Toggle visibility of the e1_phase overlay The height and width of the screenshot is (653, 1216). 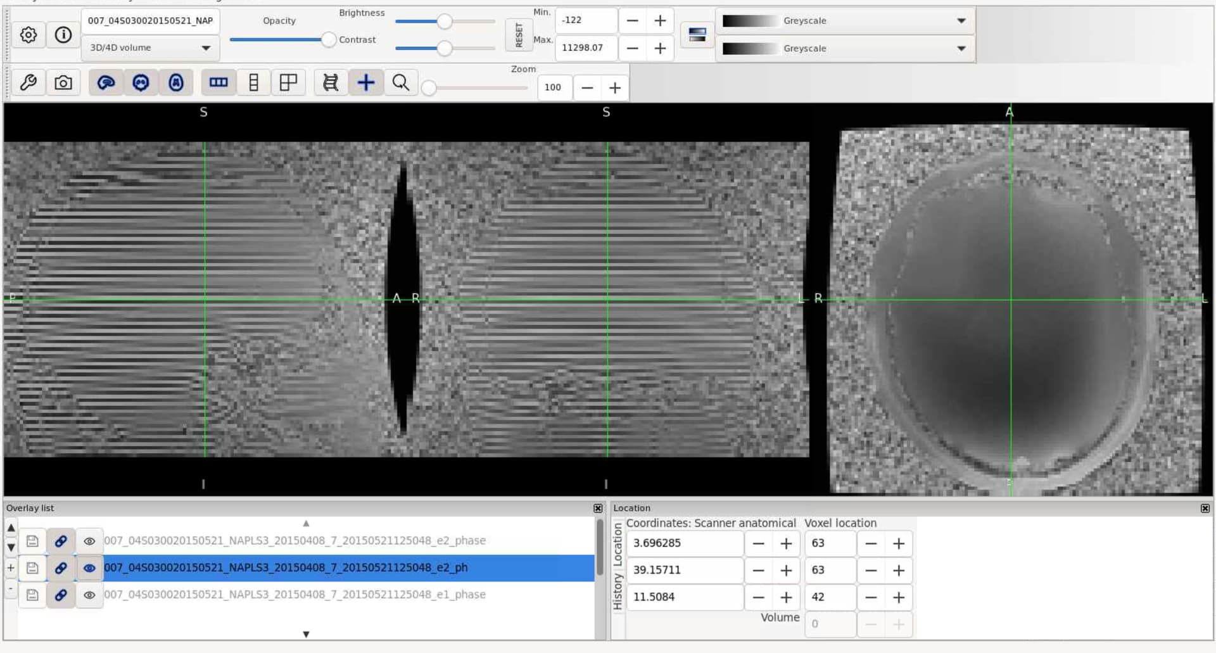[89, 595]
